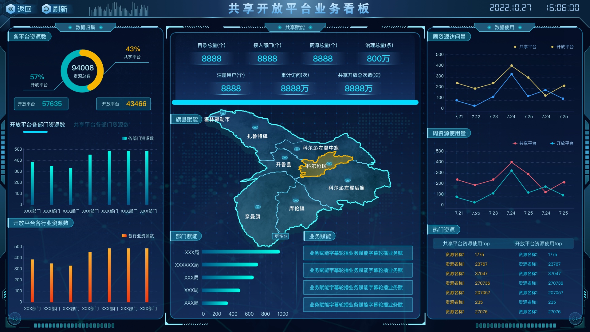Screen dimensions: 590x332
Task: Click the map marker on 科尔沁左翼后旗
Action: click(x=348, y=180)
